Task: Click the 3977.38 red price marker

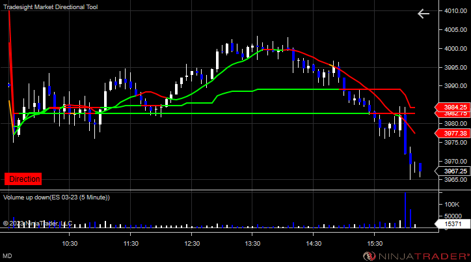Action: tap(453, 133)
